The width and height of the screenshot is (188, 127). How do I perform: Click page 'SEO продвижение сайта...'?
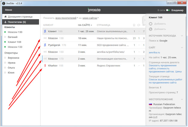(113, 45)
